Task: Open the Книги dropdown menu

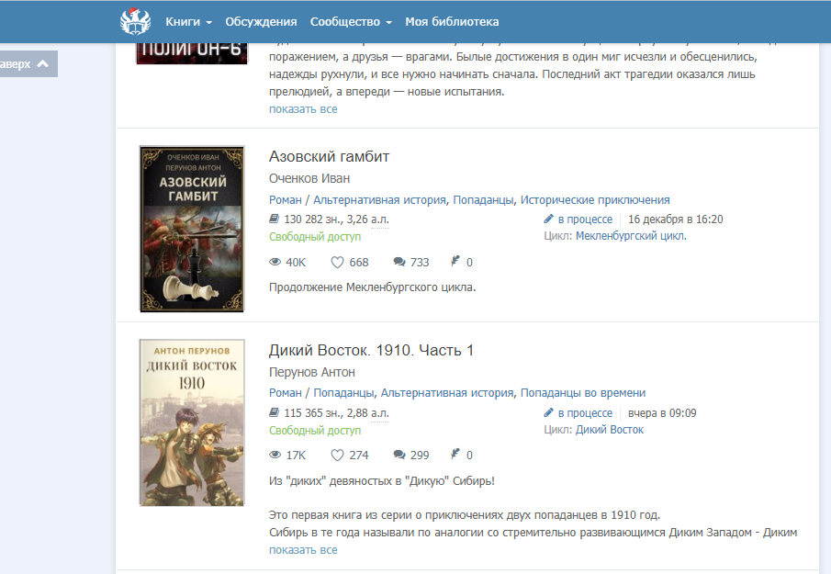Action: click(x=188, y=22)
